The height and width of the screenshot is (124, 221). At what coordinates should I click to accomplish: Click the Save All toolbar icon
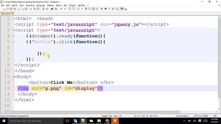click(x=15, y=9)
